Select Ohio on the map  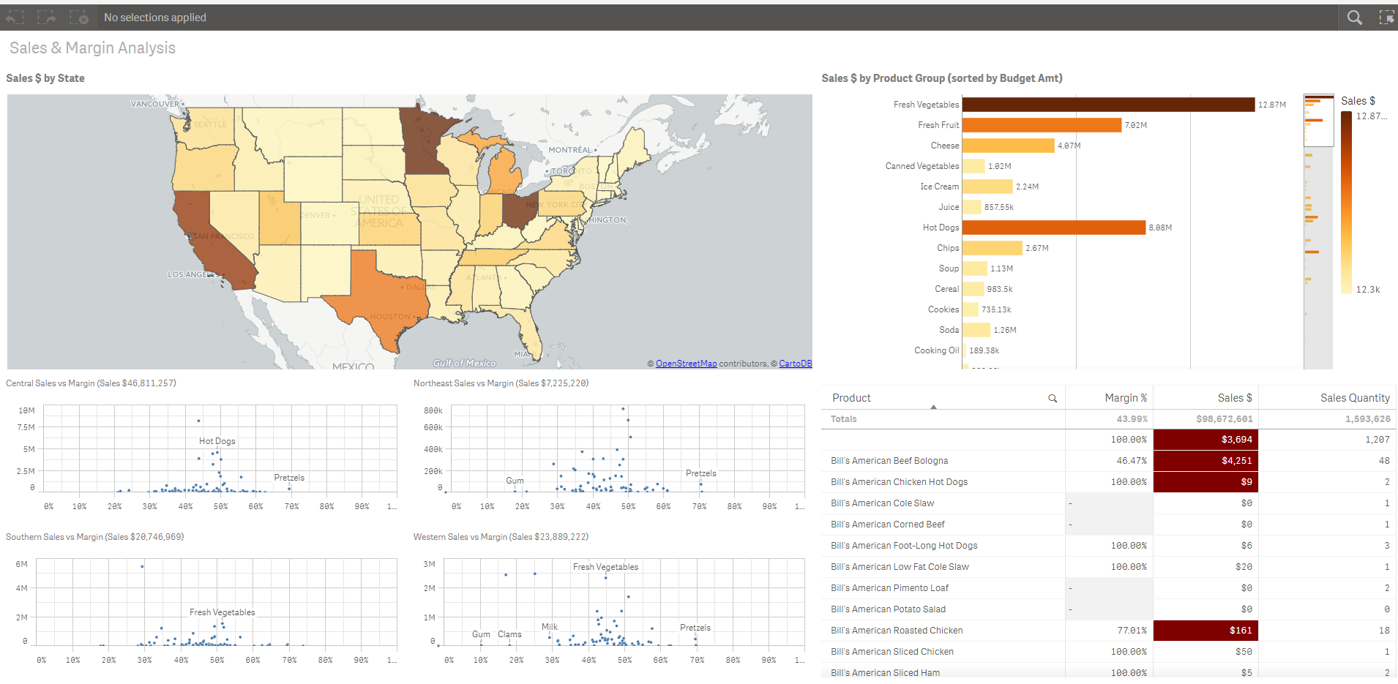click(520, 211)
